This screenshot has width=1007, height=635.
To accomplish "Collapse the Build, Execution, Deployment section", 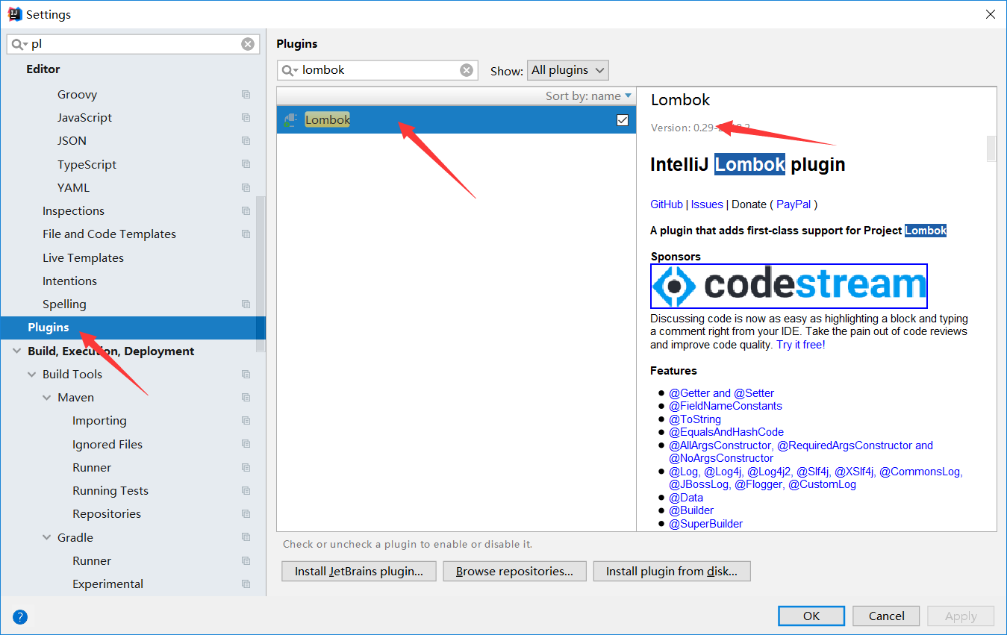I will coord(17,351).
